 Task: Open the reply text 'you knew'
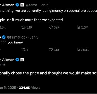[x=11, y=42]
